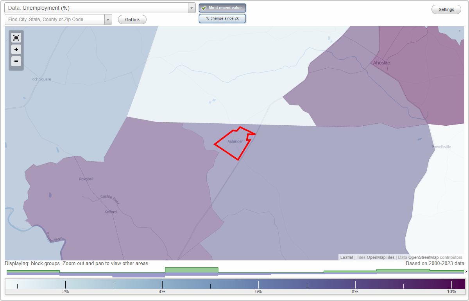Image resolution: width=469 pixels, height=301 pixels.
Task: Click the zoom in icon on the map
Action: click(x=16, y=49)
